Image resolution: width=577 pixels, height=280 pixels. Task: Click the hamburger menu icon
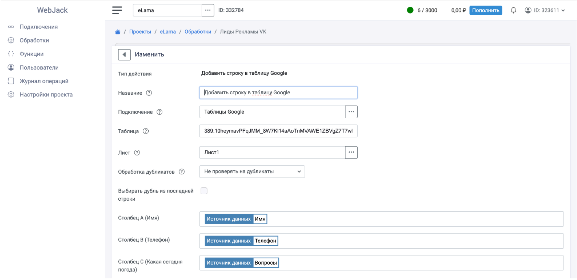pos(117,10)
